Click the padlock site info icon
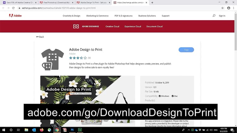 (x=19, y=8)
